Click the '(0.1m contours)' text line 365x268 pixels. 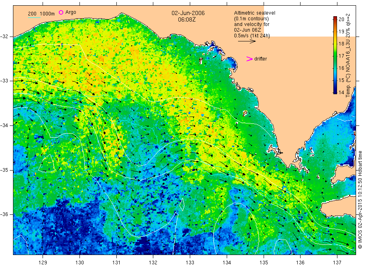click(251, 19)
